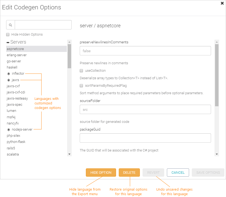This screenshot has height=197, width=226.
Task: Click the HIDE OPTION button
Action: click(x=101, y=172)
